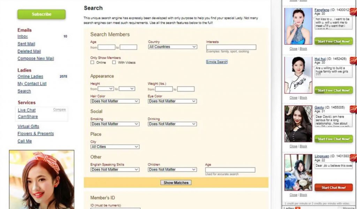Expand the City dropdown showing All Cities
Viewport: 357px width, 209px height.
(x=115, y=147)
